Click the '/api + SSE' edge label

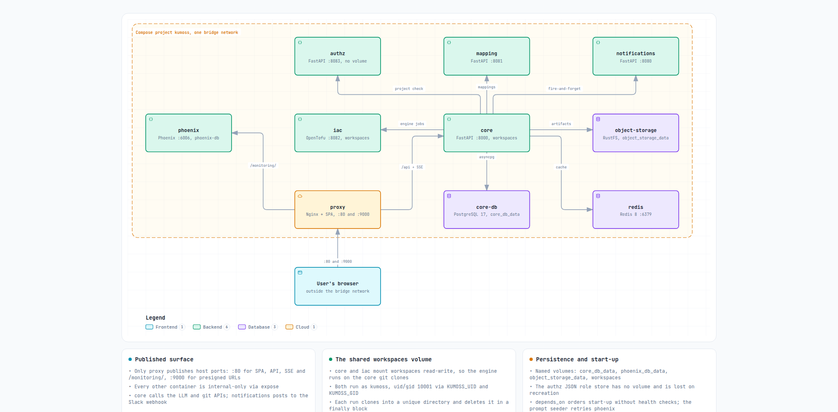pos(412,167)
